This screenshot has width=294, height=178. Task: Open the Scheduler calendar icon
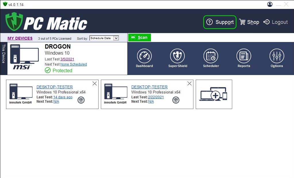point(211,56)
